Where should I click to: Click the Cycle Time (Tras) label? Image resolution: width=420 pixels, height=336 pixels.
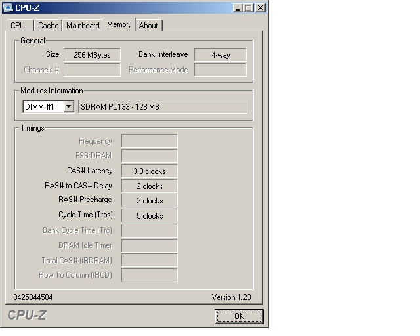pyautogui.click(x=86, y=215)
